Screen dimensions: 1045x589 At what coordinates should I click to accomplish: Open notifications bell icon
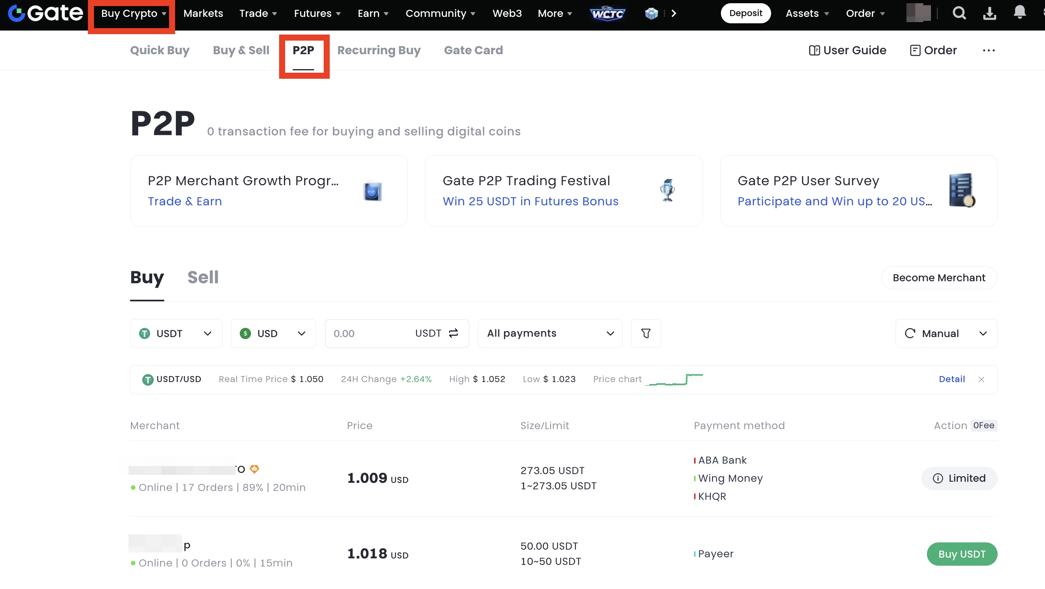coord(1019,12)
